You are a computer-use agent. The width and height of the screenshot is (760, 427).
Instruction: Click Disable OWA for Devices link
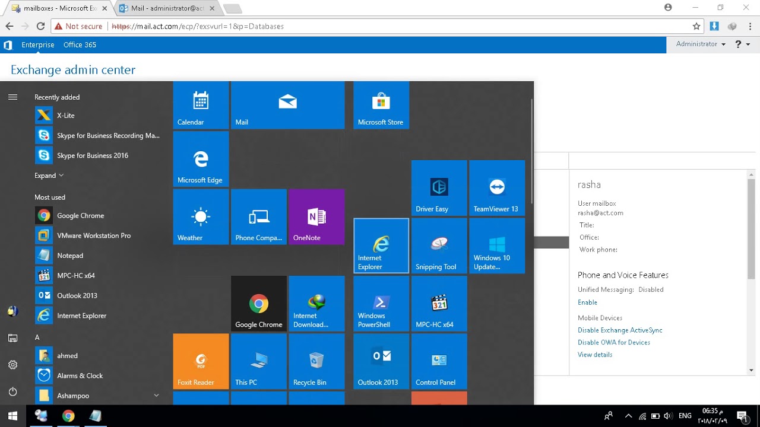click(x=614, y=342)
